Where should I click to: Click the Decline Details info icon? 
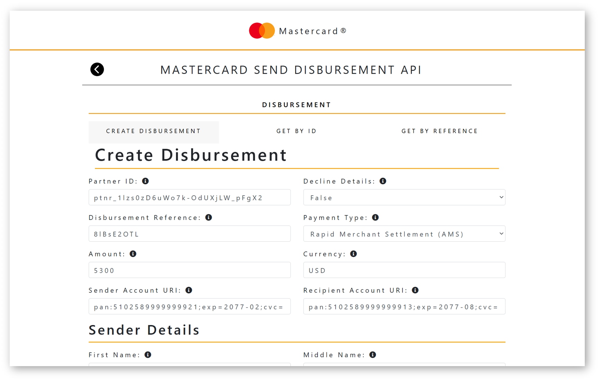click(x=383, y=181)
